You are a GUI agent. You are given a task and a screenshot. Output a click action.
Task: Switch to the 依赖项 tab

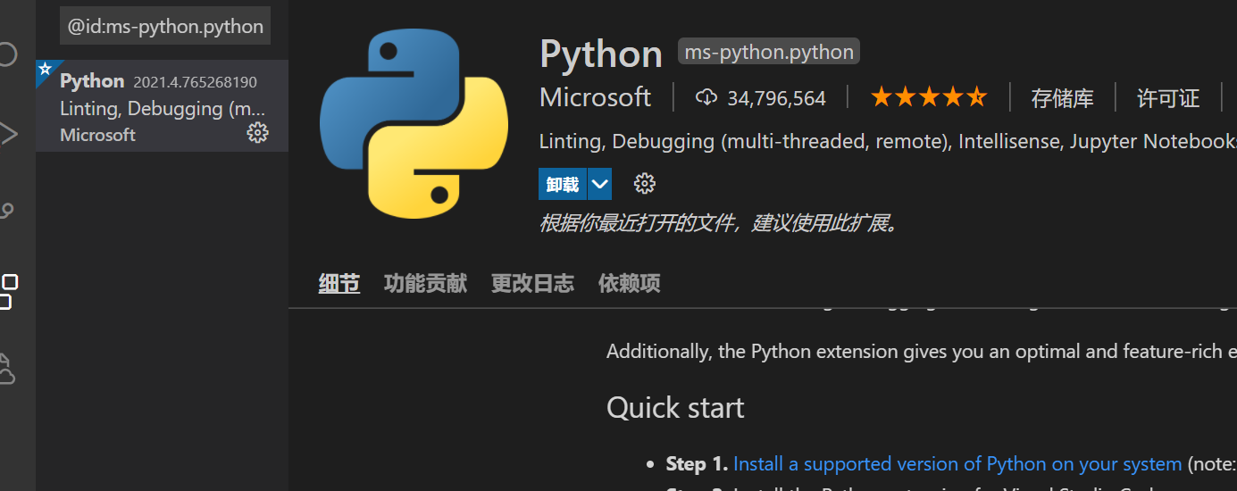629,284
